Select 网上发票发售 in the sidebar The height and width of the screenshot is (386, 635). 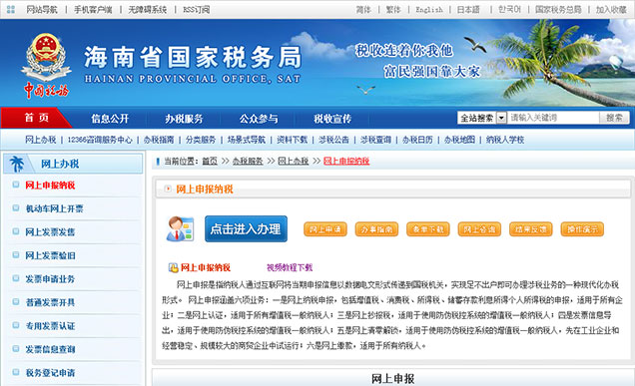(50, 231)
